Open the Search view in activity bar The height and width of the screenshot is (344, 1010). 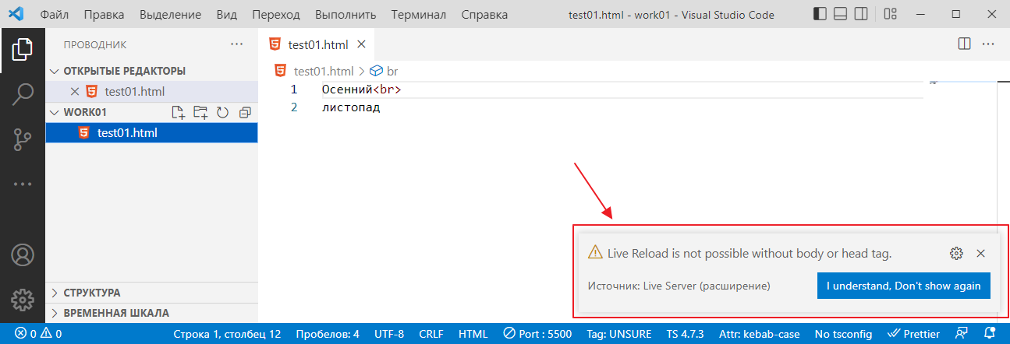(23, 94)
